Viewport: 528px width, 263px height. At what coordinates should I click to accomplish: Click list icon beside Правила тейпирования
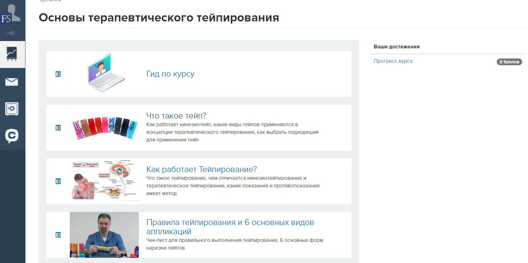pyautogui.click(x=58, y=235)
